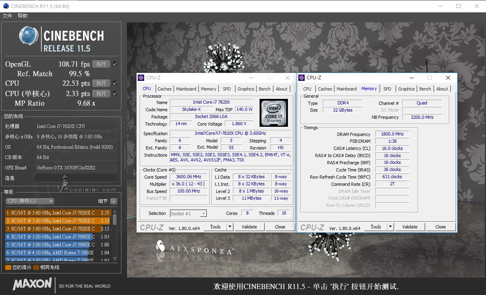Start the CPU (单核心) test with 执行

pos(101,94)
